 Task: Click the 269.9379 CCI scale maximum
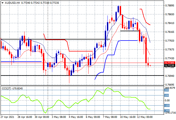(x=170, y=88)
